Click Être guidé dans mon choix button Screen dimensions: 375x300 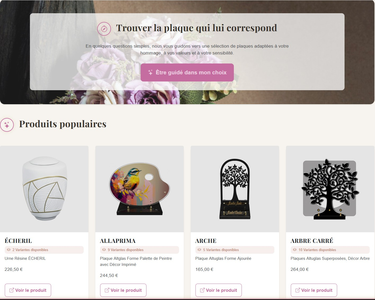(187, 72)
